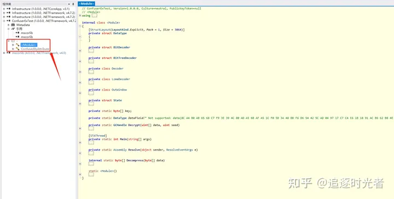The width and height of the screenshot is (394, 199).
Task: Expand the Main method code fold
Action: 91,143
